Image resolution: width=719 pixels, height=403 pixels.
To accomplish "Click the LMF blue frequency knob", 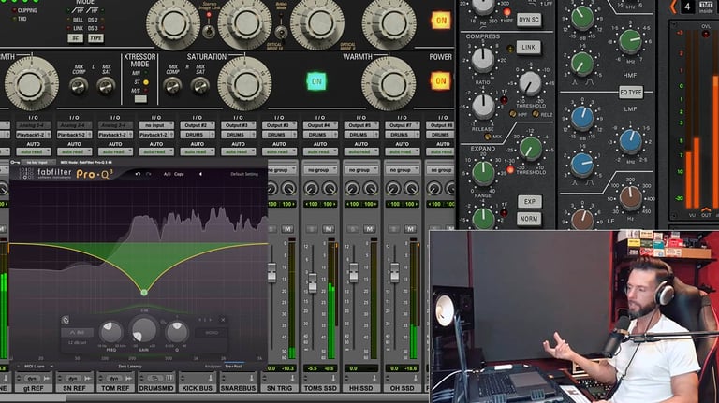I will [x=630, y=141].
